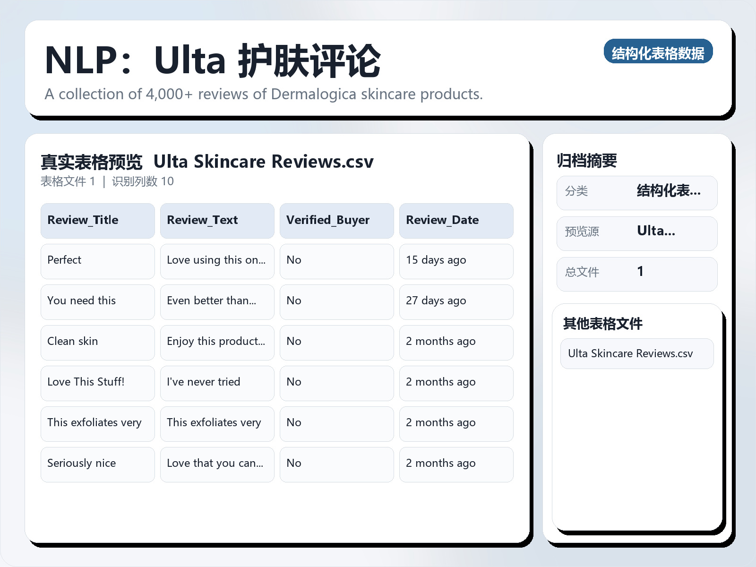Click the 结构化表格数据 badge
Screen dimensions: 756x567
[x=658, y=52]
